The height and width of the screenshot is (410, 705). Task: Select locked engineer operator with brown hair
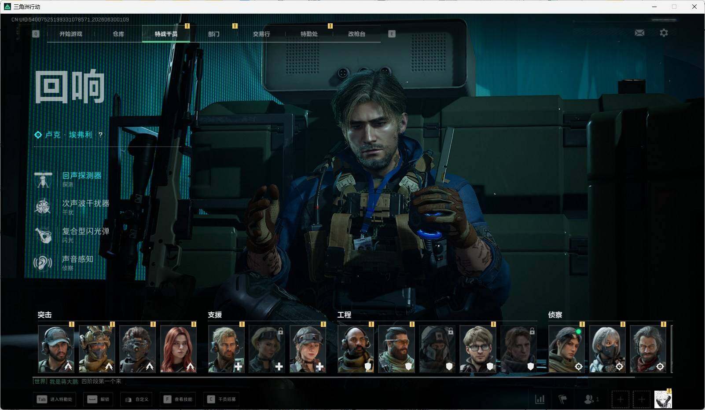[x=518, y=349]
